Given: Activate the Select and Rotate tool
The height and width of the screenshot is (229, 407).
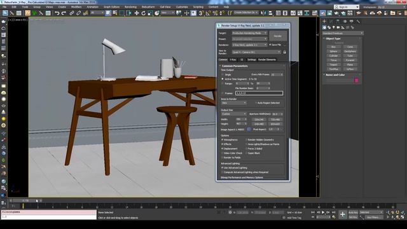Looking at the screenshot, I should point(143,13).
